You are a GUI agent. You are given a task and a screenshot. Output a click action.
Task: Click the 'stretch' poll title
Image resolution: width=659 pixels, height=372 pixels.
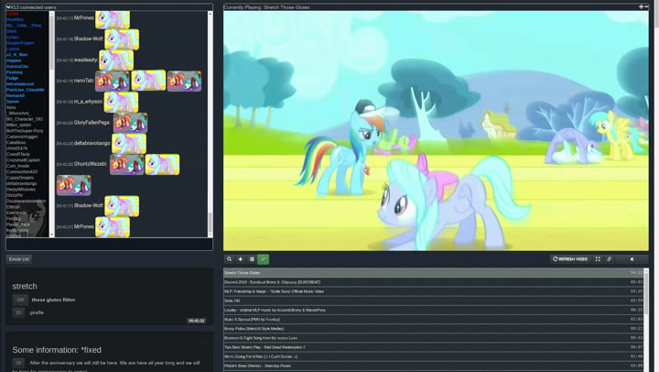point(25,286)
